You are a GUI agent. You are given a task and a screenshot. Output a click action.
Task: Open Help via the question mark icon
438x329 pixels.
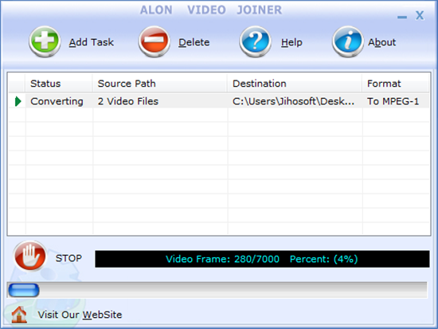(x=255, y=41)
